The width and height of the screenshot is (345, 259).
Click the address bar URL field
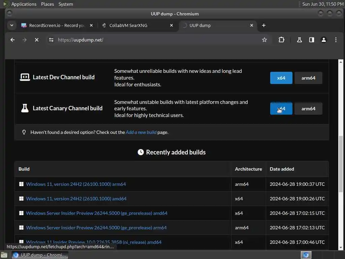point(155,40)
